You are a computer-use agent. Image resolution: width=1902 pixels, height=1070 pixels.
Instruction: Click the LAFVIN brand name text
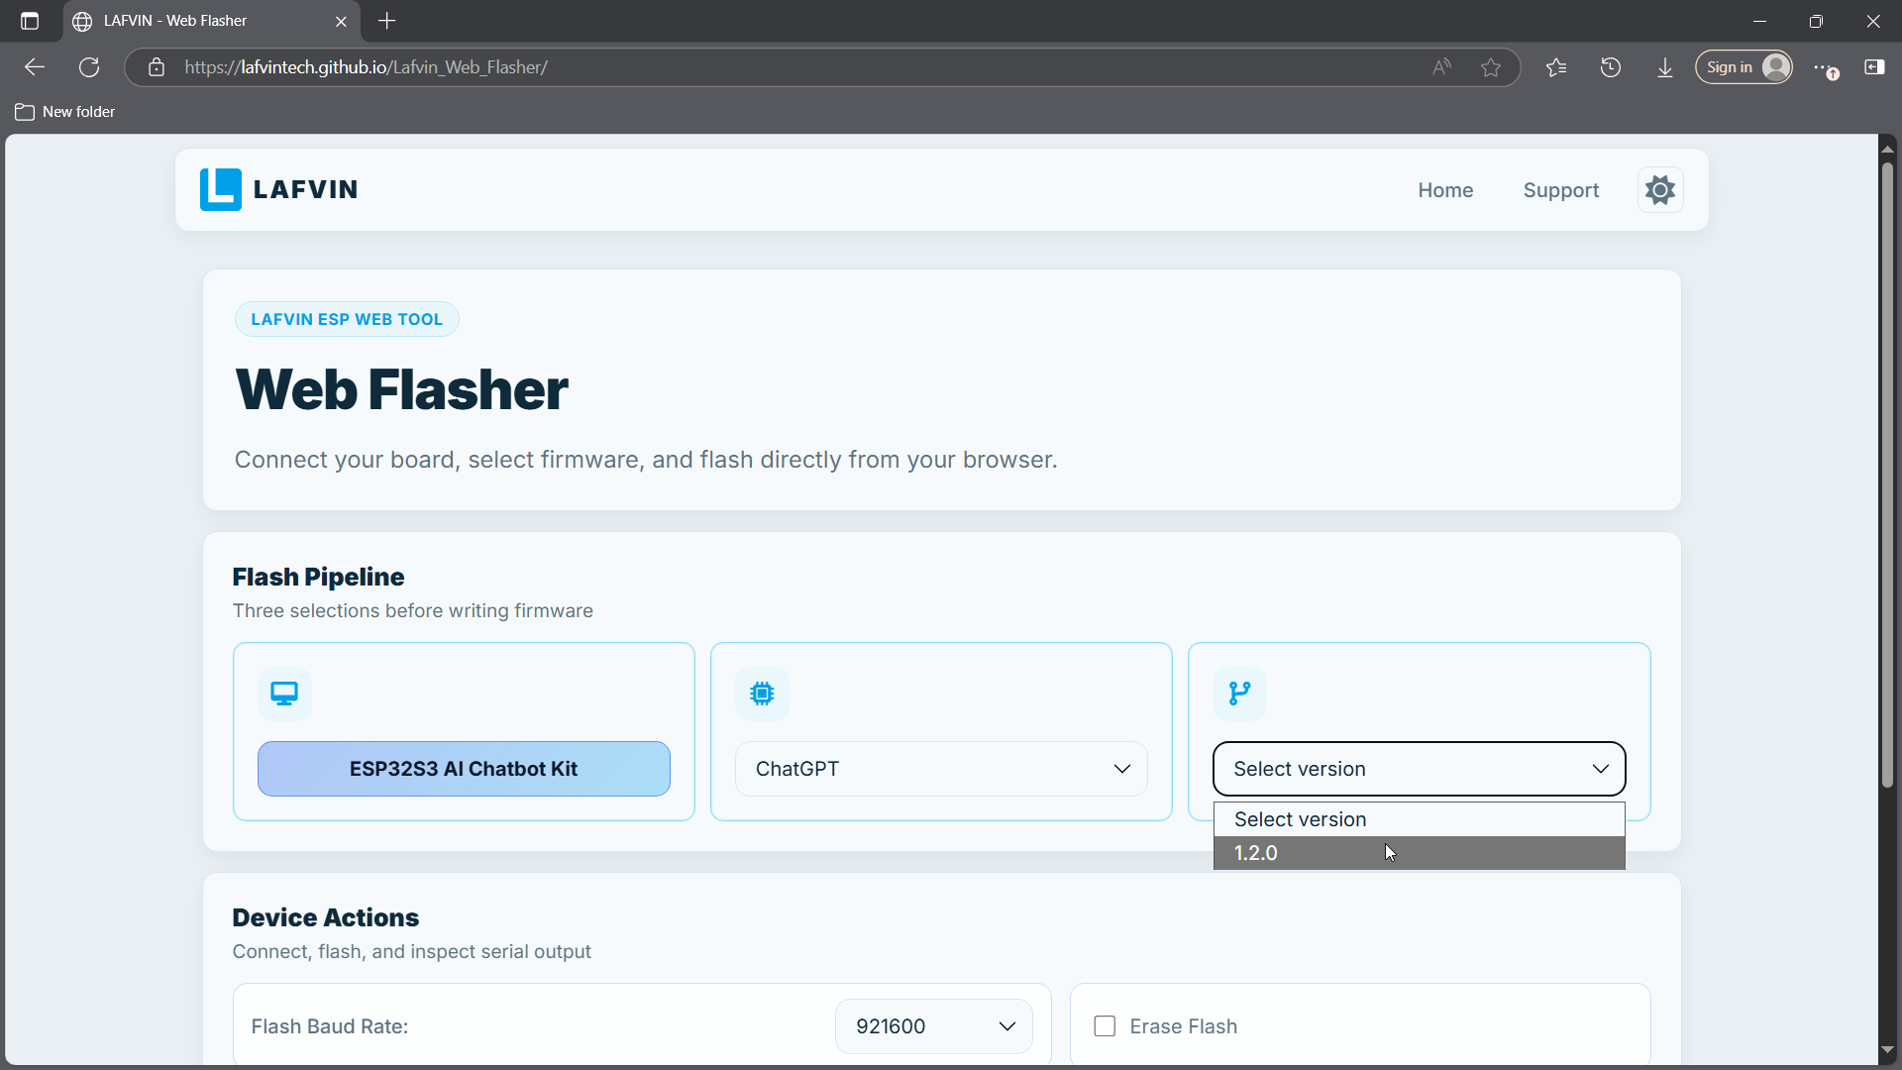click(x=305, y=189)
